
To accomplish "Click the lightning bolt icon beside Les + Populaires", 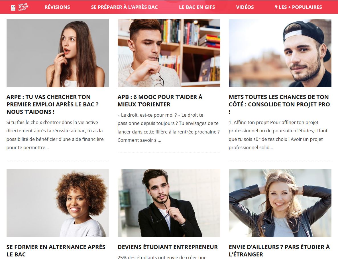I will coord(276,7).
